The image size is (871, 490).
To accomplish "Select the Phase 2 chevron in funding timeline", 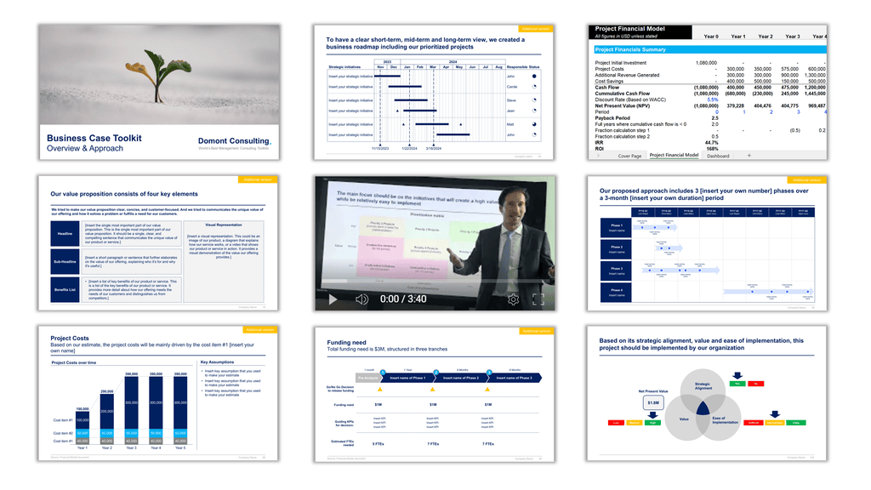I will pyautogui.click(x=461, y=378).
